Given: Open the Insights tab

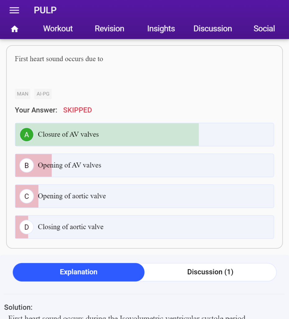Looking at the screenshot, I should pos(161,29).
